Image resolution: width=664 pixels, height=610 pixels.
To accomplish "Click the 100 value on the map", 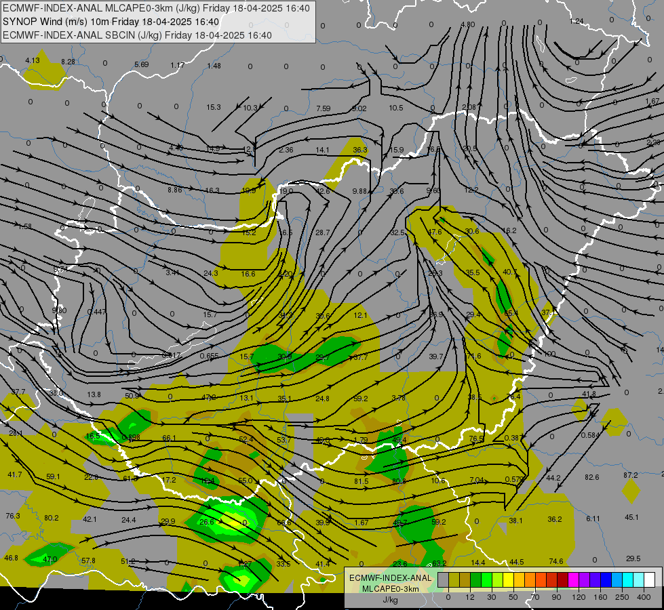I will 549,354.
